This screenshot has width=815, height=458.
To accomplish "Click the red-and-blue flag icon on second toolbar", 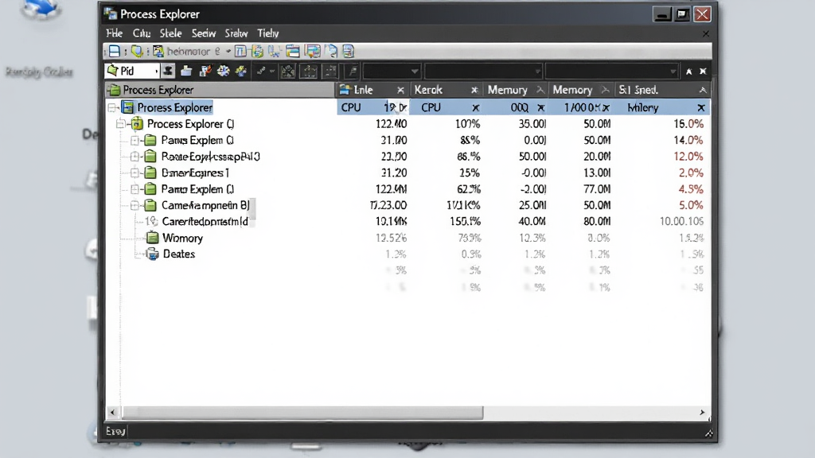I will pos(205,71).
